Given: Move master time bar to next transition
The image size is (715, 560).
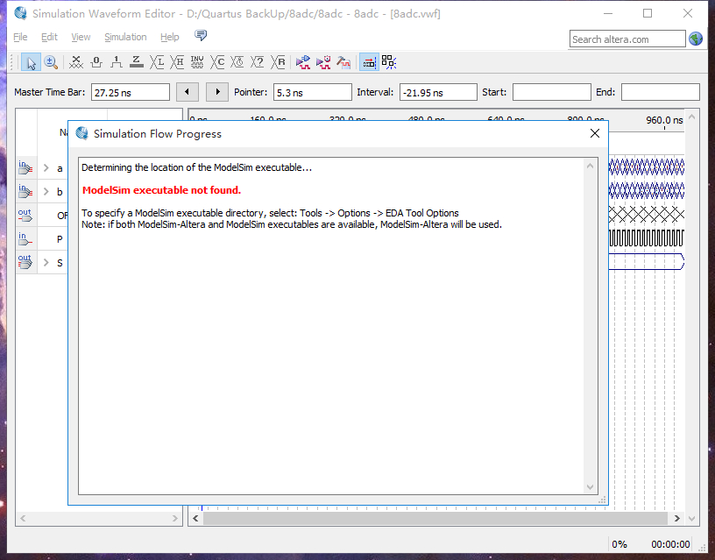Looking at the screenshot, I should 217,92.
